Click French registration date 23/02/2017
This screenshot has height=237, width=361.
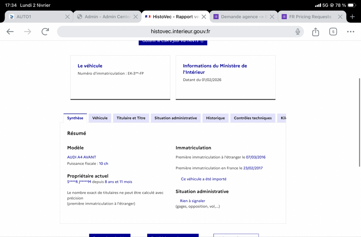coord(253,168)
